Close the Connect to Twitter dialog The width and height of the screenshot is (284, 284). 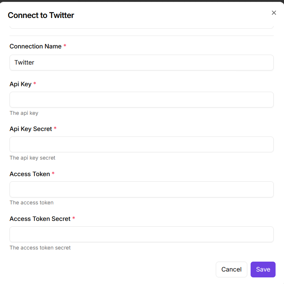[274, 13]
